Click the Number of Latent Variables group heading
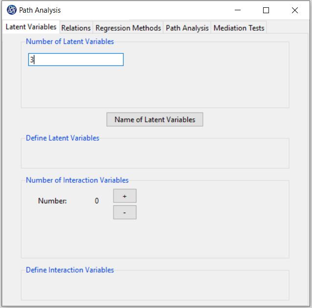Image resolution: width=312 pixels, height=308 pixels. 70,42
